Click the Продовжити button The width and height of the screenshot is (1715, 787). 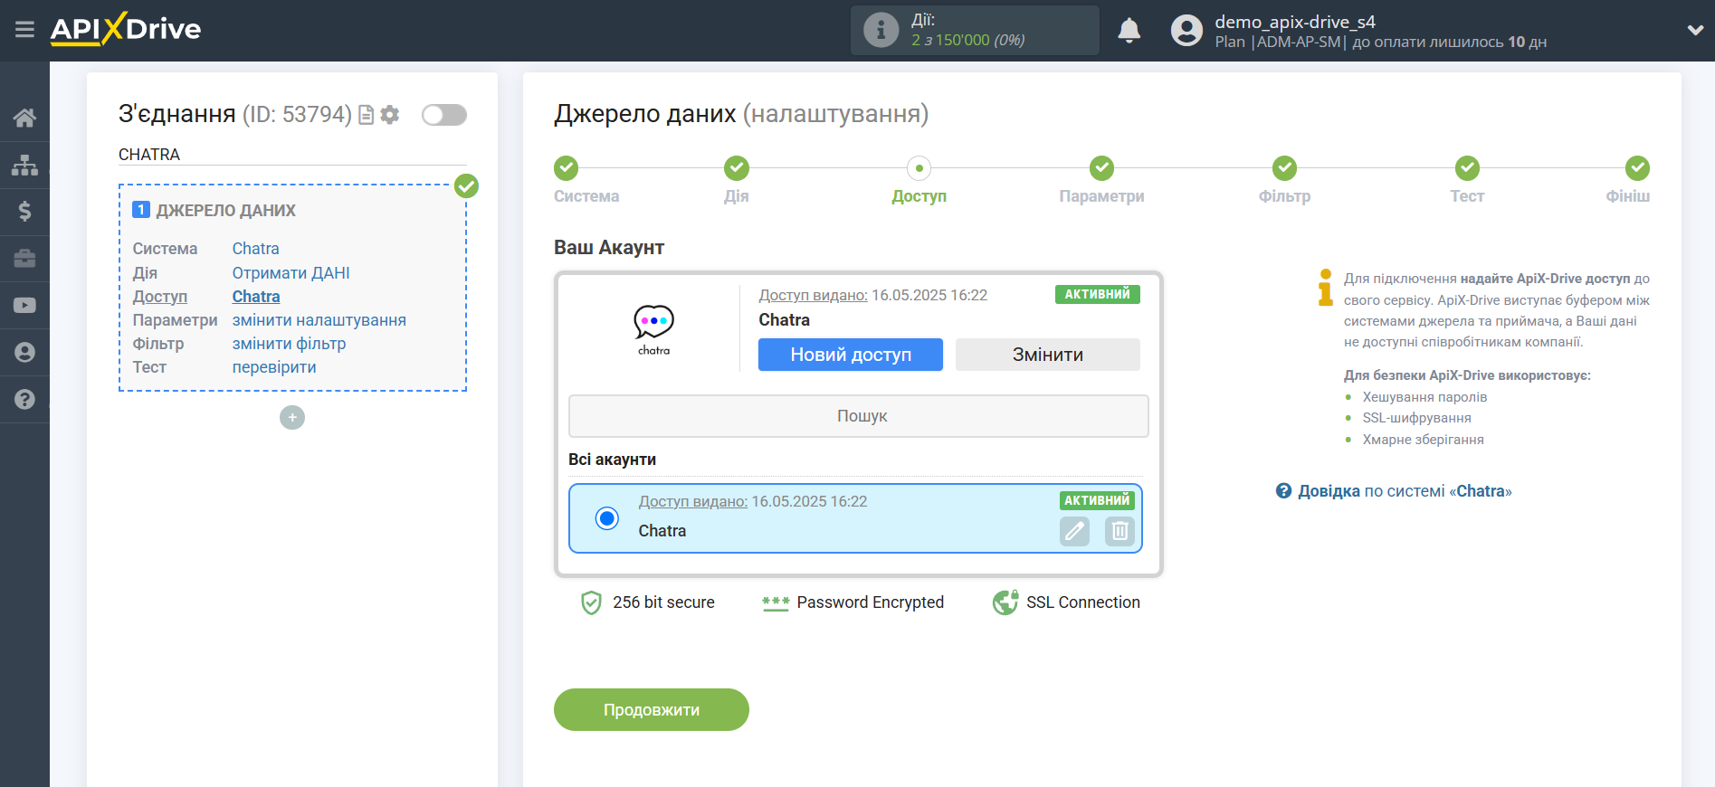(652, 709)
